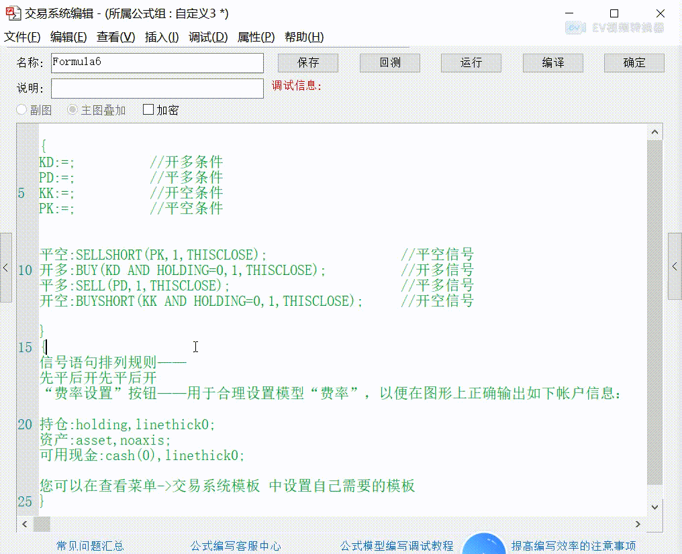Open the 属性(P) menu

[x=256, y=38]
